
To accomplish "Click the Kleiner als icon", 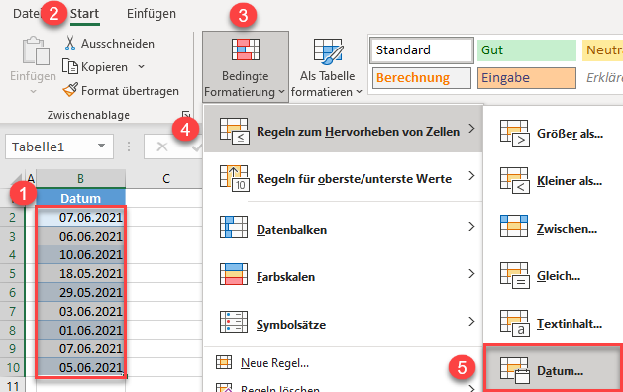I will [x=514, y=181].
